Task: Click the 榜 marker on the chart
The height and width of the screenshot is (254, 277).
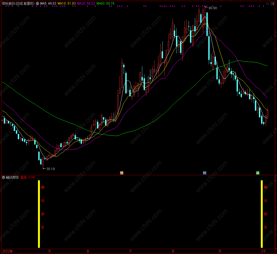Action: [122, 173]
